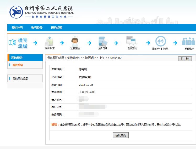
Task: Click doctor name value 陈再明 in table
Action: pyautogui.click(x=83, y=70)
